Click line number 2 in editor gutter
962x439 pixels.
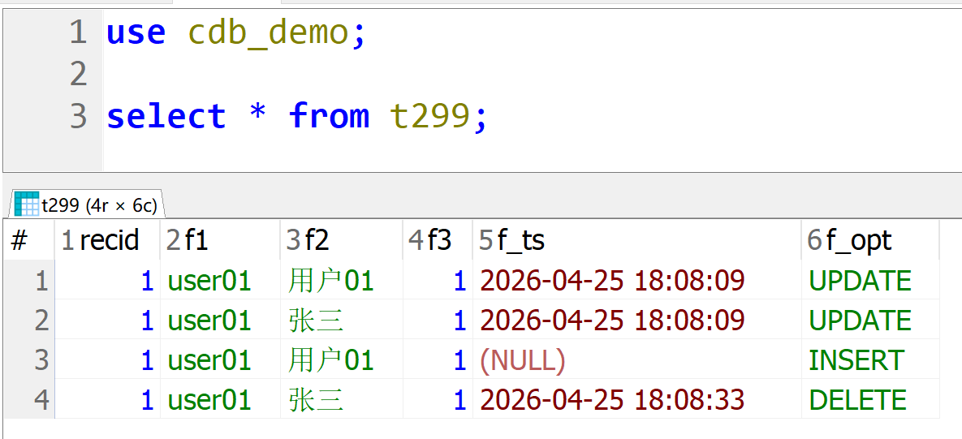coord(78,75)
